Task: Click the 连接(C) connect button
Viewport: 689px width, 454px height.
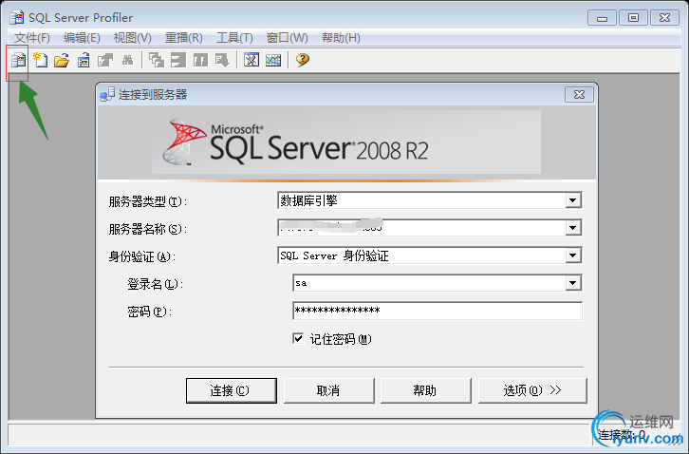Action: coord(232,390)
